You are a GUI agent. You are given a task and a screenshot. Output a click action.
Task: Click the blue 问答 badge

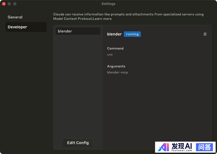pyautogui.click(x=204, y=147)
